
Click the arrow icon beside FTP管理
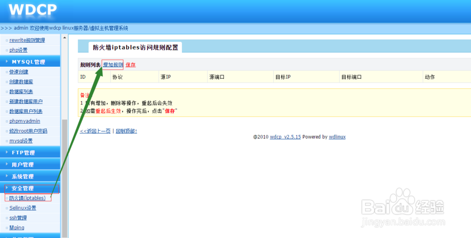7,152
